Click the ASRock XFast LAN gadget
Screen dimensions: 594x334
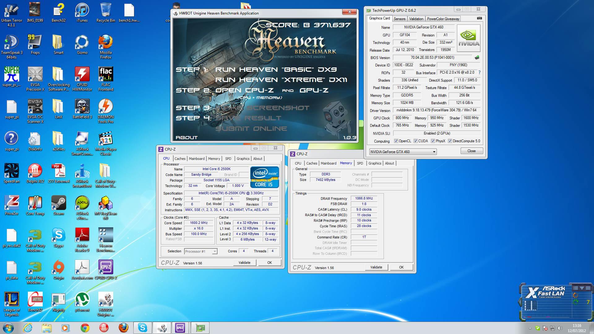coord(556,302)
